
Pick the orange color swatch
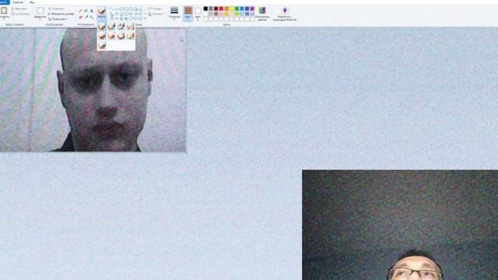[x=226, y=9]
